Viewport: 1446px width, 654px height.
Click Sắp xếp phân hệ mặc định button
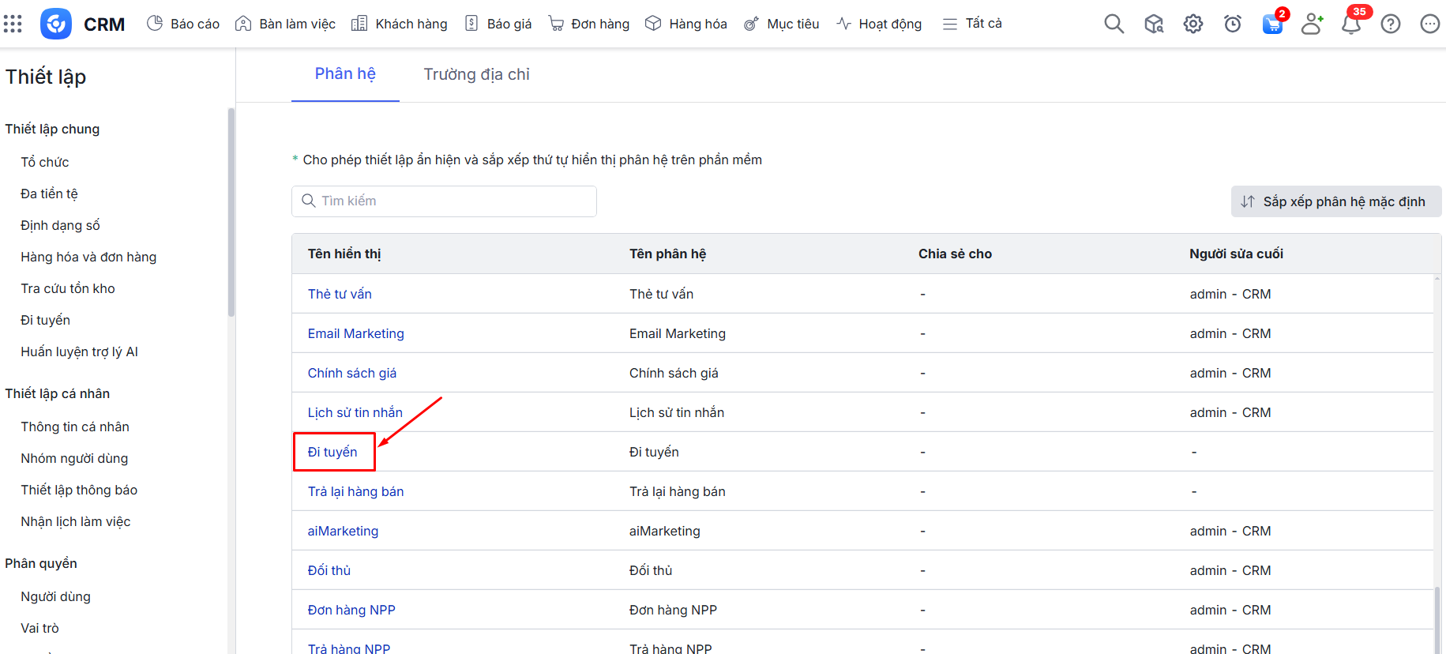[1335, 201]
